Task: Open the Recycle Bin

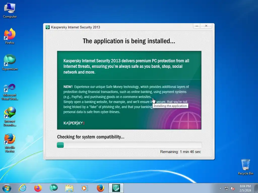Action: click(245, 167)
